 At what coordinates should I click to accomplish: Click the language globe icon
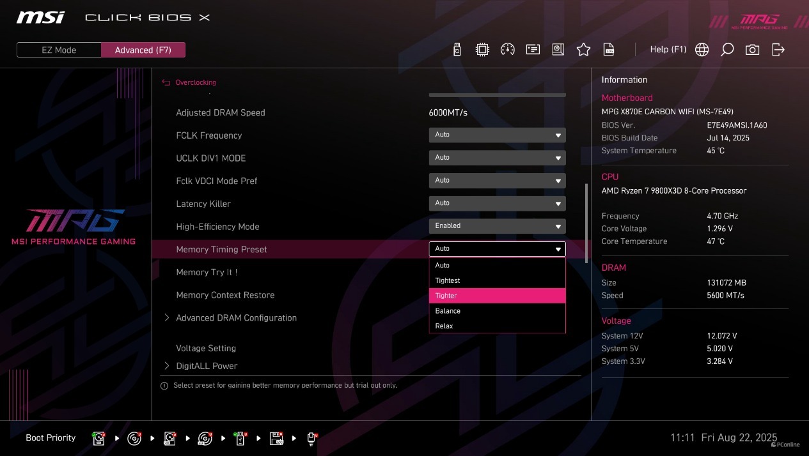click(702, 50)
